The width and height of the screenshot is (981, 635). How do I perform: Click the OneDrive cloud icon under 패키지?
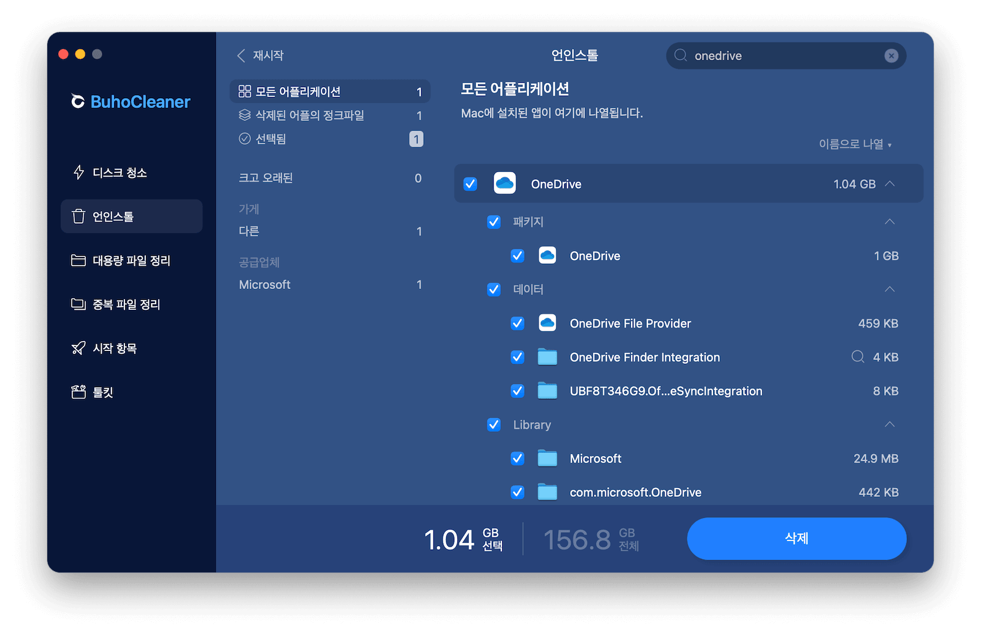(548, 255)
